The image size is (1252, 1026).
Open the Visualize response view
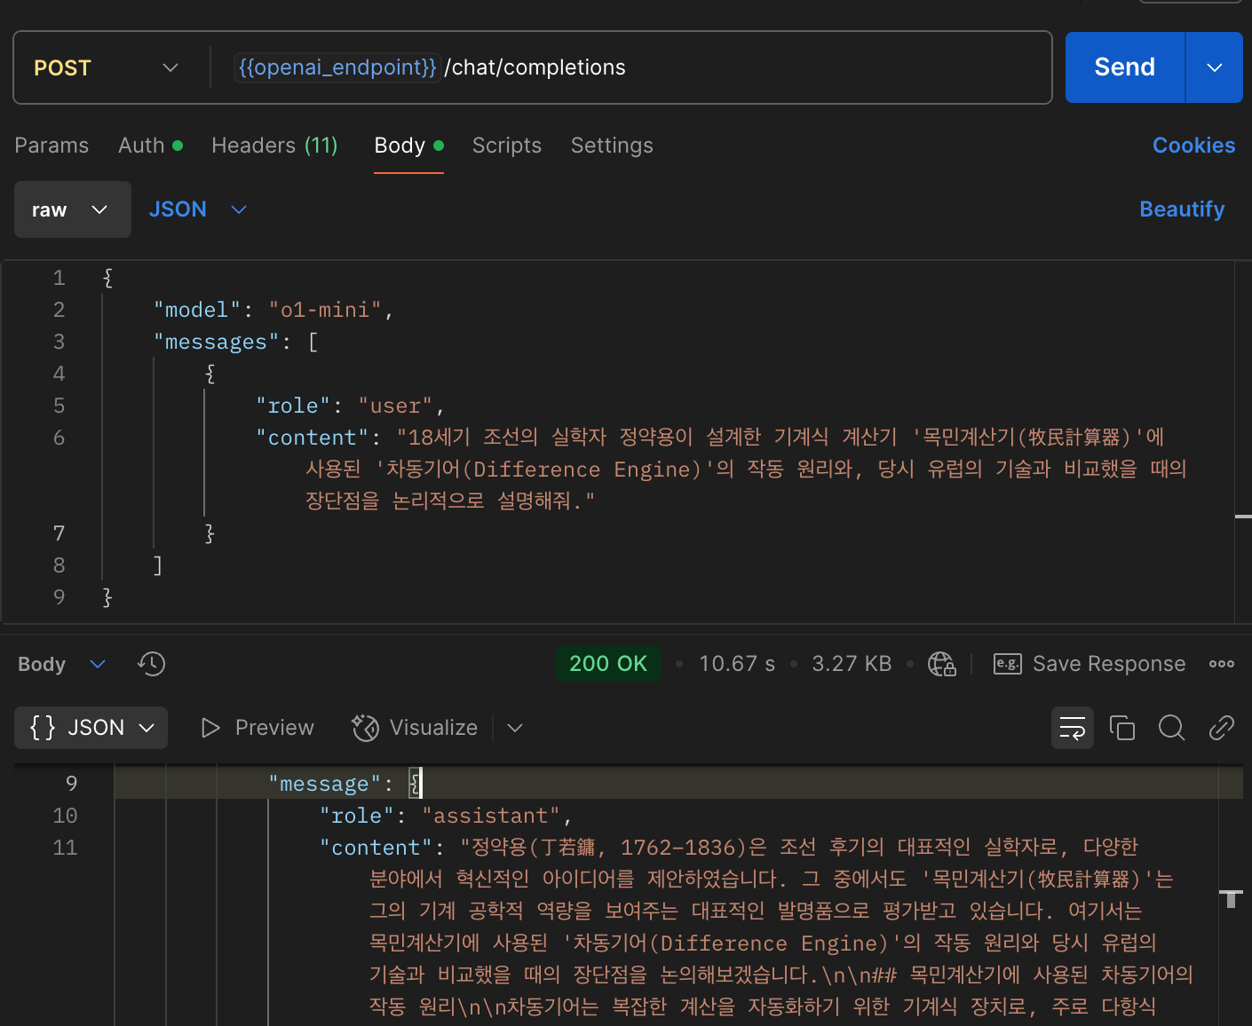[416, 728]
